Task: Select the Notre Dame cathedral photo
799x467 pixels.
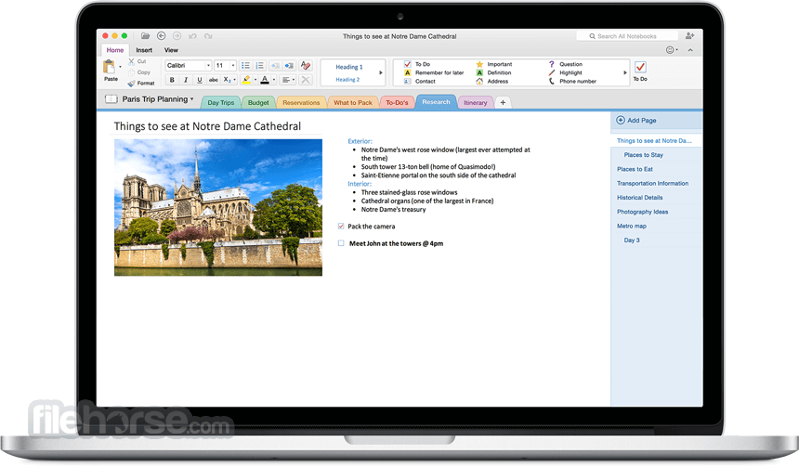Action: [218, 207]
